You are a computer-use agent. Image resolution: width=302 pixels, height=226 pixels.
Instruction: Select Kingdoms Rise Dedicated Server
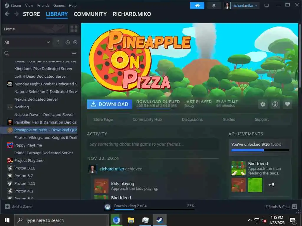[43, 69]
